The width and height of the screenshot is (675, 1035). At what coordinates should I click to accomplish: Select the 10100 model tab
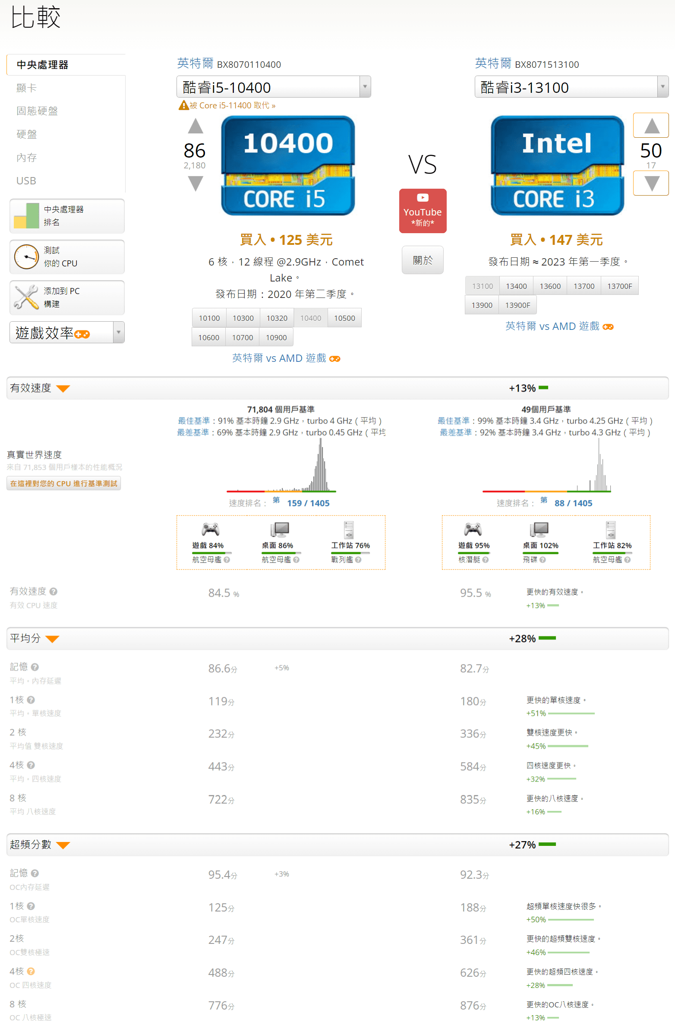pyautogui.click(x=209, y=318)
